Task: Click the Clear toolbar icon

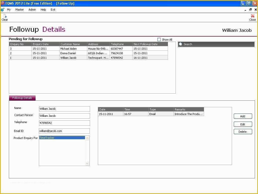Action: pos(5,16)
